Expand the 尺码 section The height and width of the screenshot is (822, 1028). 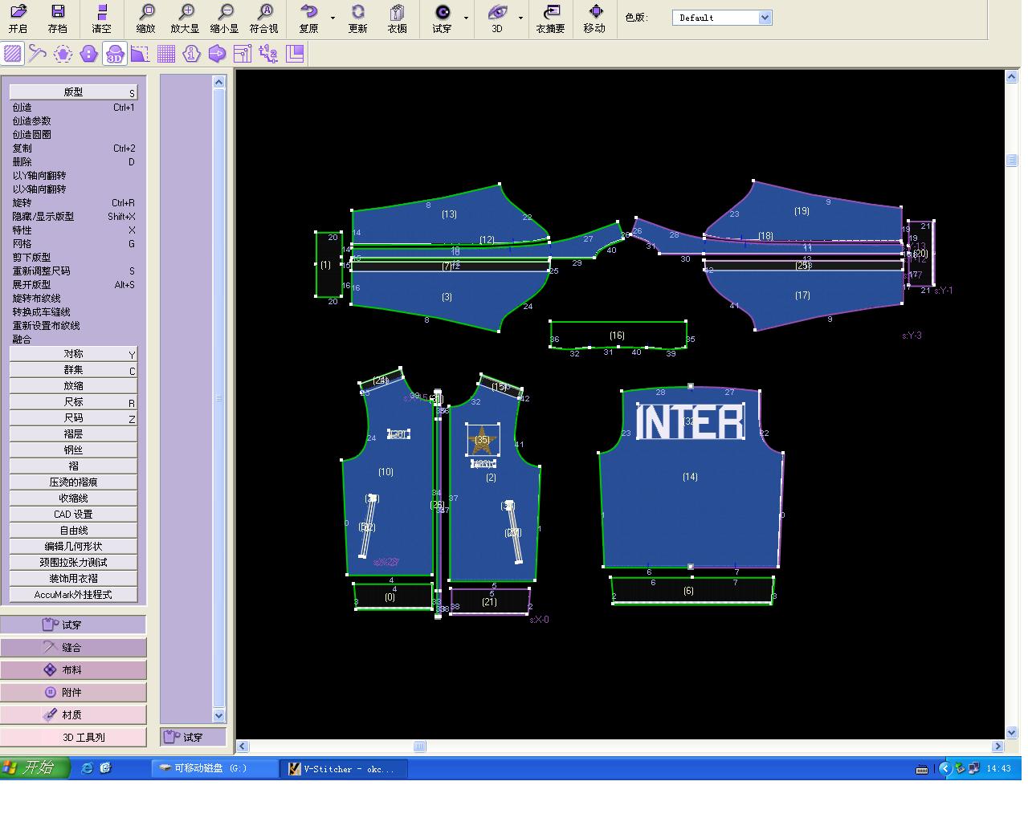click(74, 418)
